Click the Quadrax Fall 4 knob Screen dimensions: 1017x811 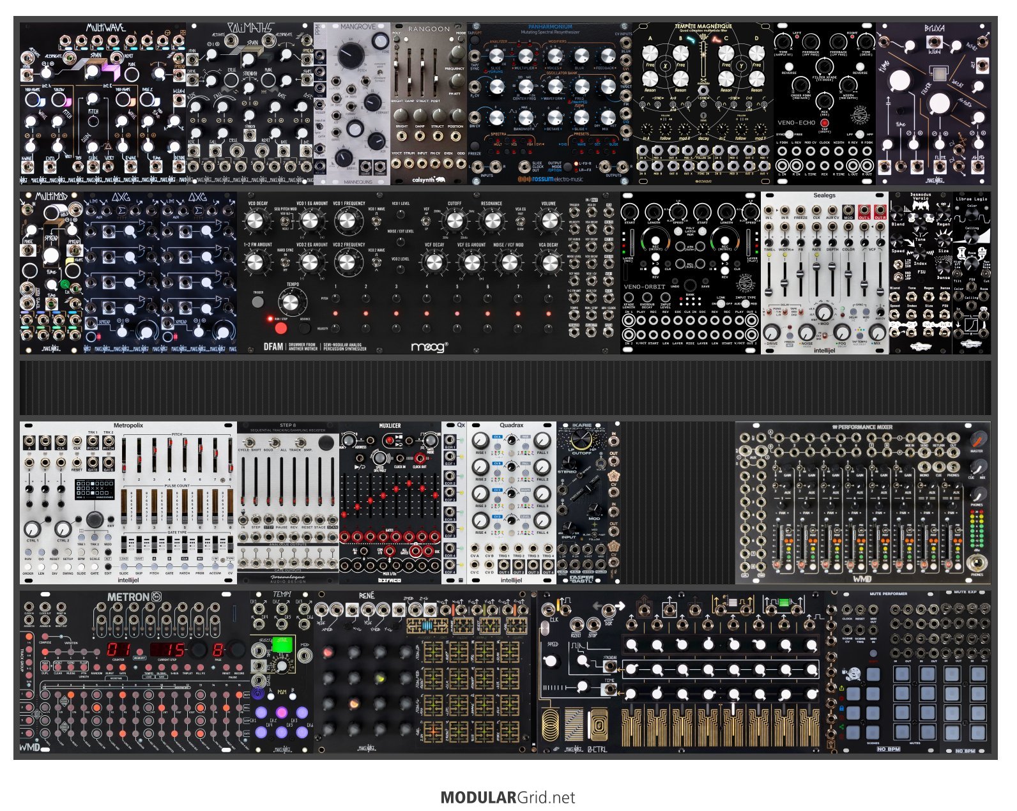click(542, 520)
